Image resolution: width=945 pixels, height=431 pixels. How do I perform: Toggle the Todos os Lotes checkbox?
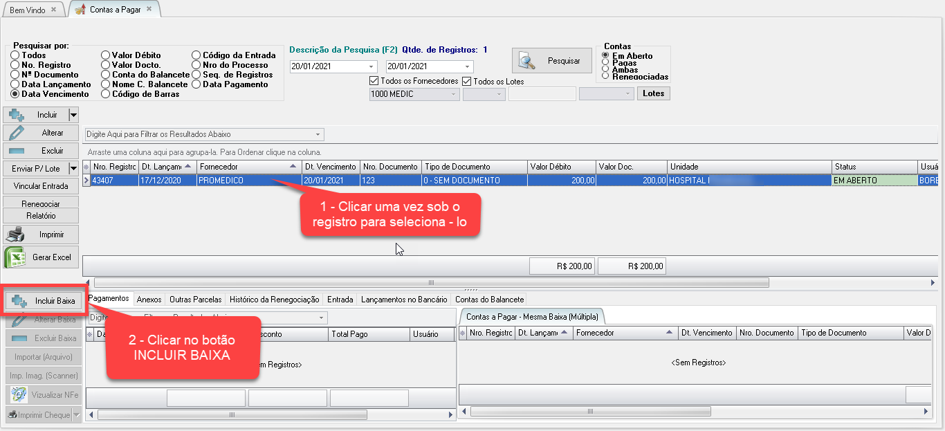click(x=466, y=81)
